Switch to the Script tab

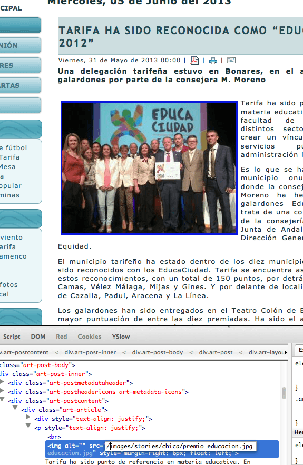[12, 337]
